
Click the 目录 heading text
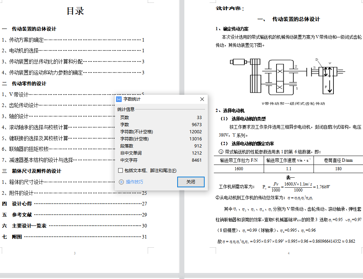(75, 11)
